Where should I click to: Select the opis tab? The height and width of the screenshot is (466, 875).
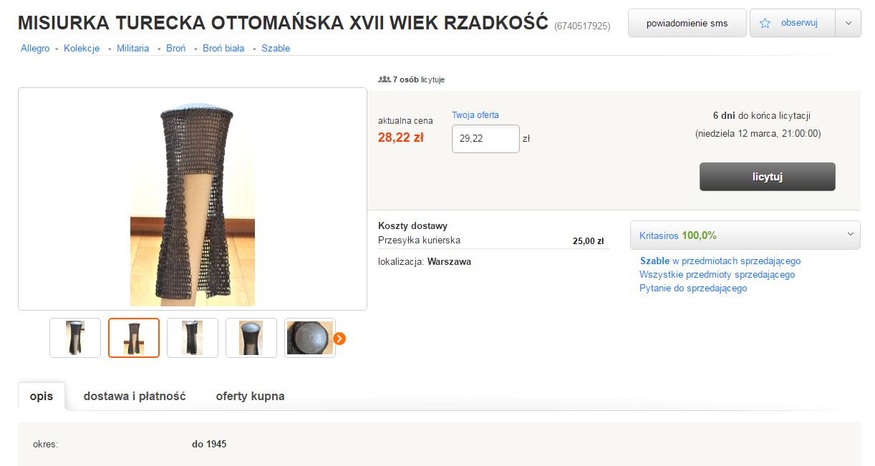coord(42,396)
